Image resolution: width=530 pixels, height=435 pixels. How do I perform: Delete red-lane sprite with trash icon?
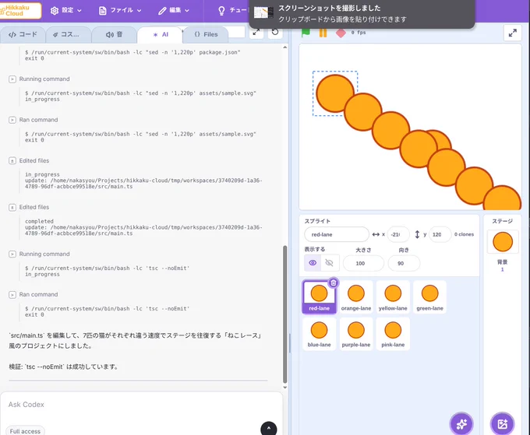point(334,282)
